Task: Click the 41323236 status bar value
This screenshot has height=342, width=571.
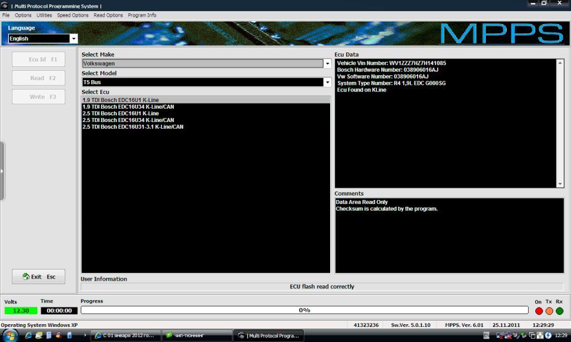Action: pos(366,325)
